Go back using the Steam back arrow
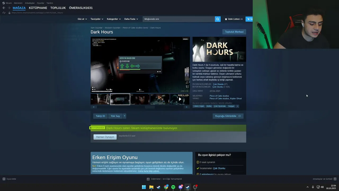 [x=4, y=8]
